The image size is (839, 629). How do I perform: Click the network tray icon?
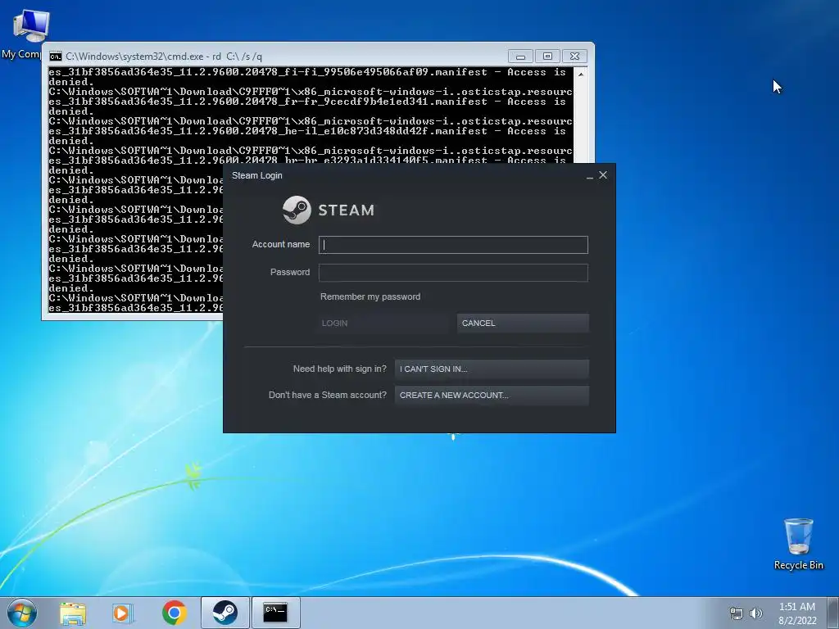[737, 613]
